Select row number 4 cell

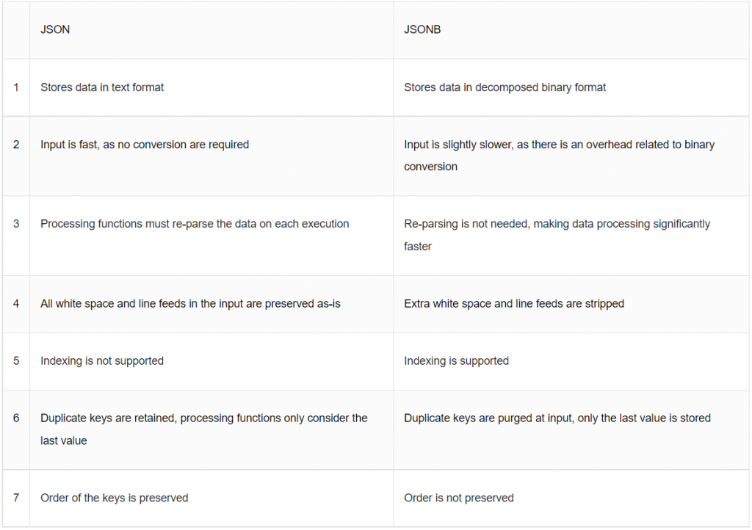click(x=16, y=304)
